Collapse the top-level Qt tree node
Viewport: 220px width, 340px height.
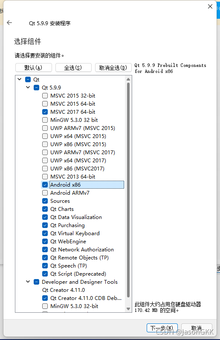pyautogui.click(x=20, y=79)
